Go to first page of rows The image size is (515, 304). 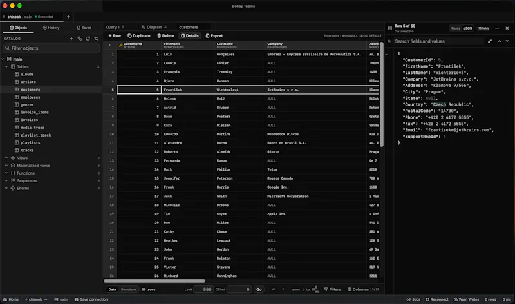tap(273, 289)
